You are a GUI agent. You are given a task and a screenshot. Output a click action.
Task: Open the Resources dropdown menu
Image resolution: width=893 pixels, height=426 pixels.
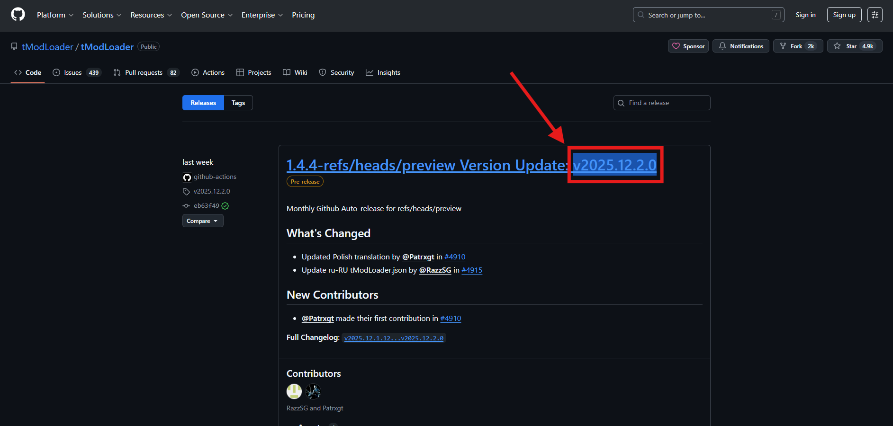[151, 15]
